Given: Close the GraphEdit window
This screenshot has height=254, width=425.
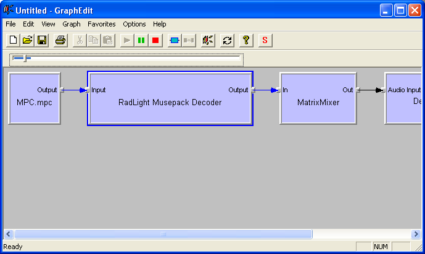Looking at the screenshot, I should (x=415, y=10).
